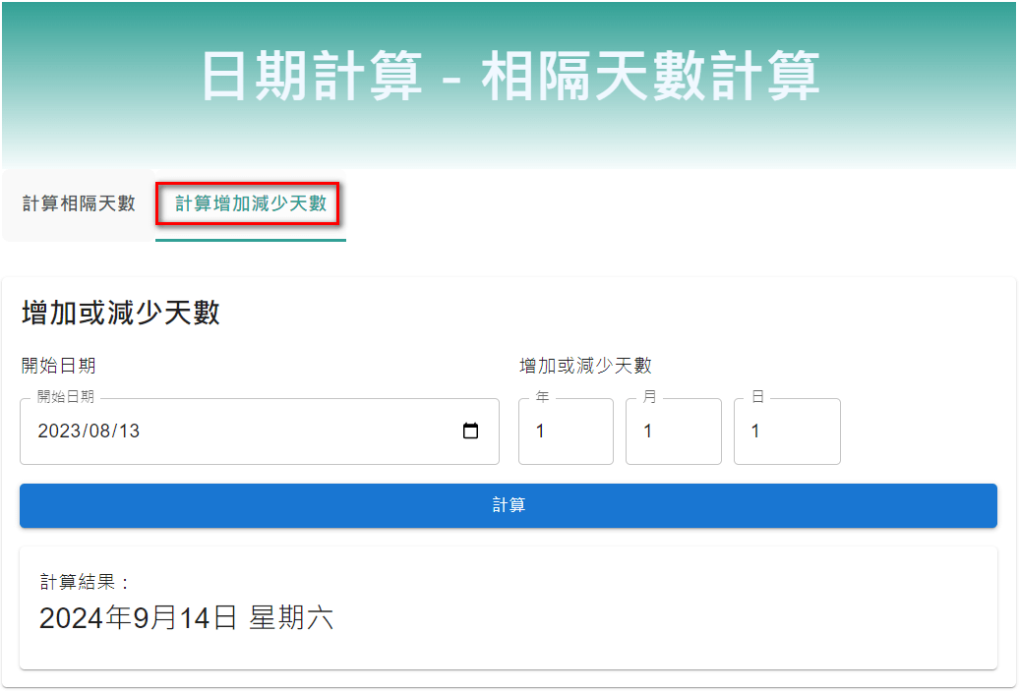The height and width of the screenshot is (691, 1019).
Task: Click inside the 月 input box
Action: point(674,431)
